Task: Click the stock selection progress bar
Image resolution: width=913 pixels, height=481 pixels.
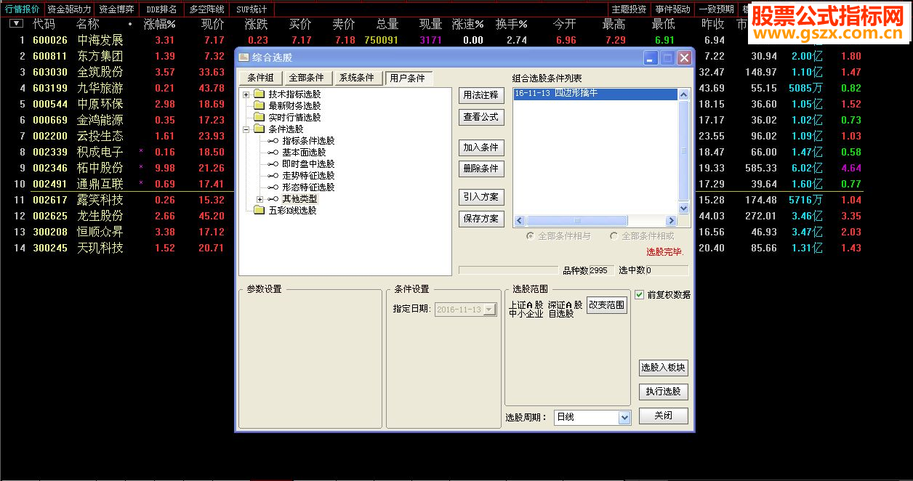Action: coord(509,270)
